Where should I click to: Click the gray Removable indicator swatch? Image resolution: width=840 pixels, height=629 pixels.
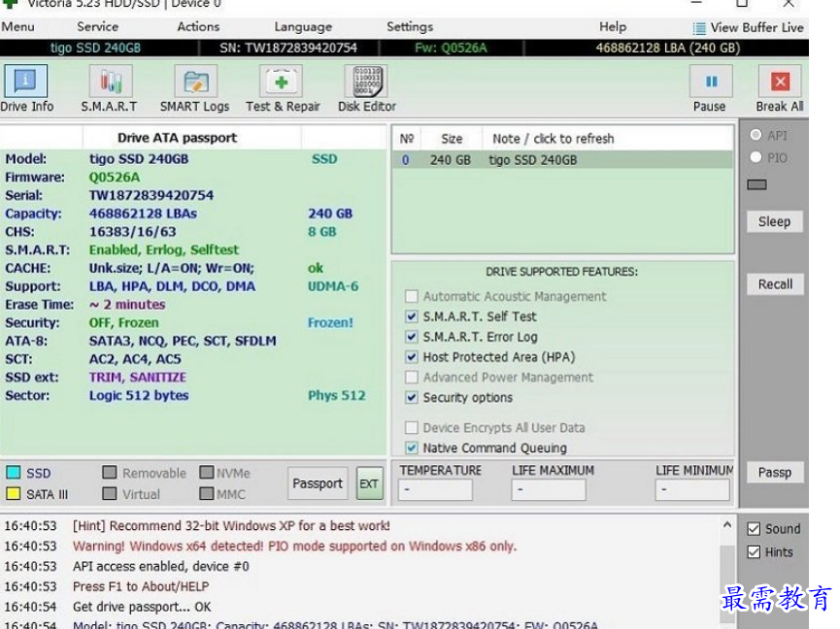tap(110, 472)
